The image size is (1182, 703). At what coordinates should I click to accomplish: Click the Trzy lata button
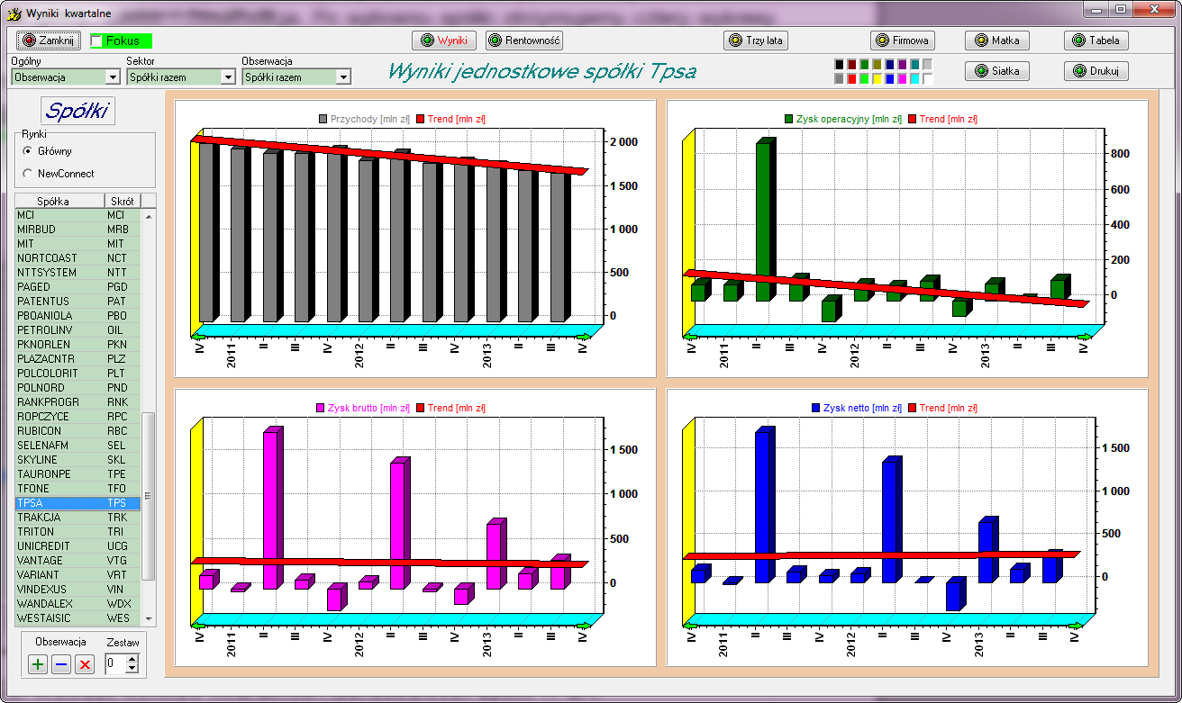tap(756, 41)
